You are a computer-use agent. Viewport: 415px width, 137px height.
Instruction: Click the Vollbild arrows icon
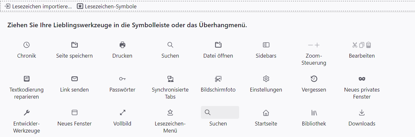pyautogui.click(x=122, y=112)
